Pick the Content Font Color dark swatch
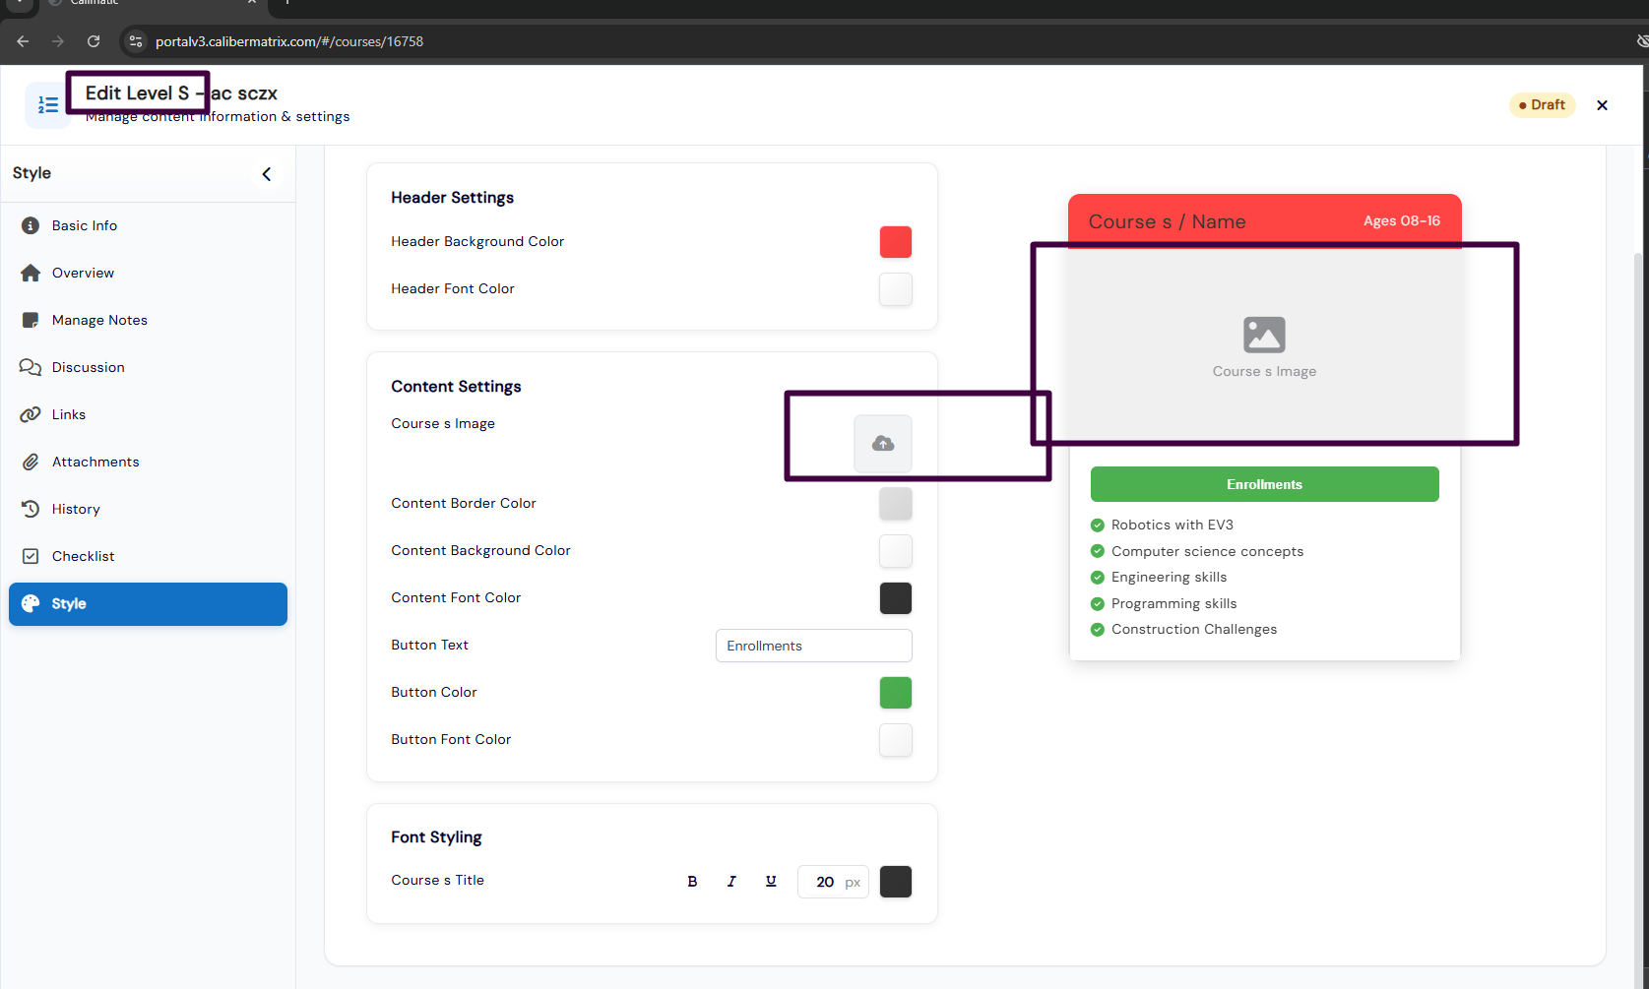 [896, 598]
